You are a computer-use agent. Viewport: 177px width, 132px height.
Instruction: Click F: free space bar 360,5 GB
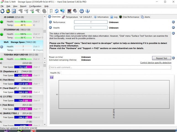point(23,92)
